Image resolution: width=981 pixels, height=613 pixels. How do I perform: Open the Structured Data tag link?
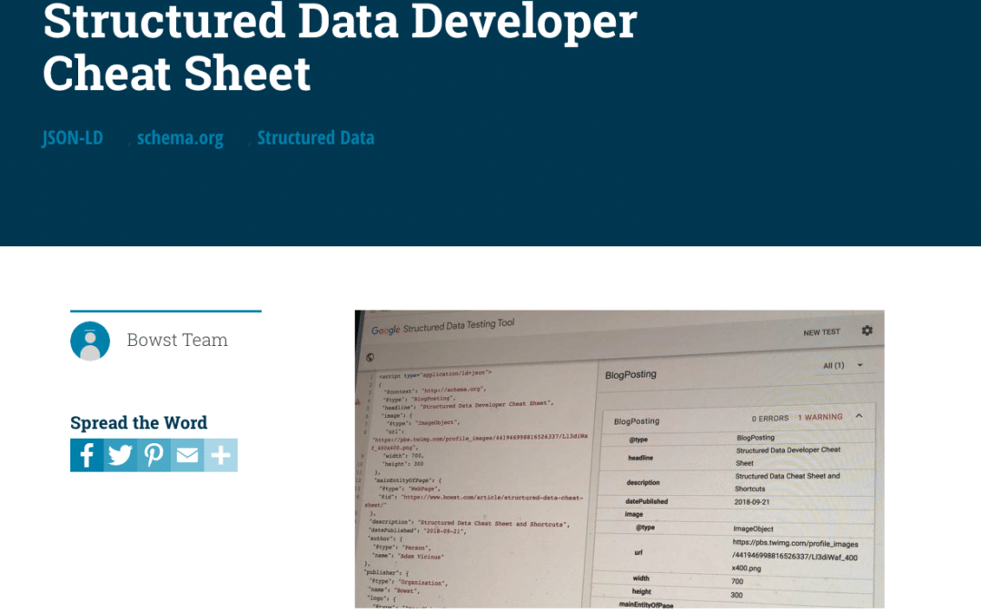(x=316, y=138)
